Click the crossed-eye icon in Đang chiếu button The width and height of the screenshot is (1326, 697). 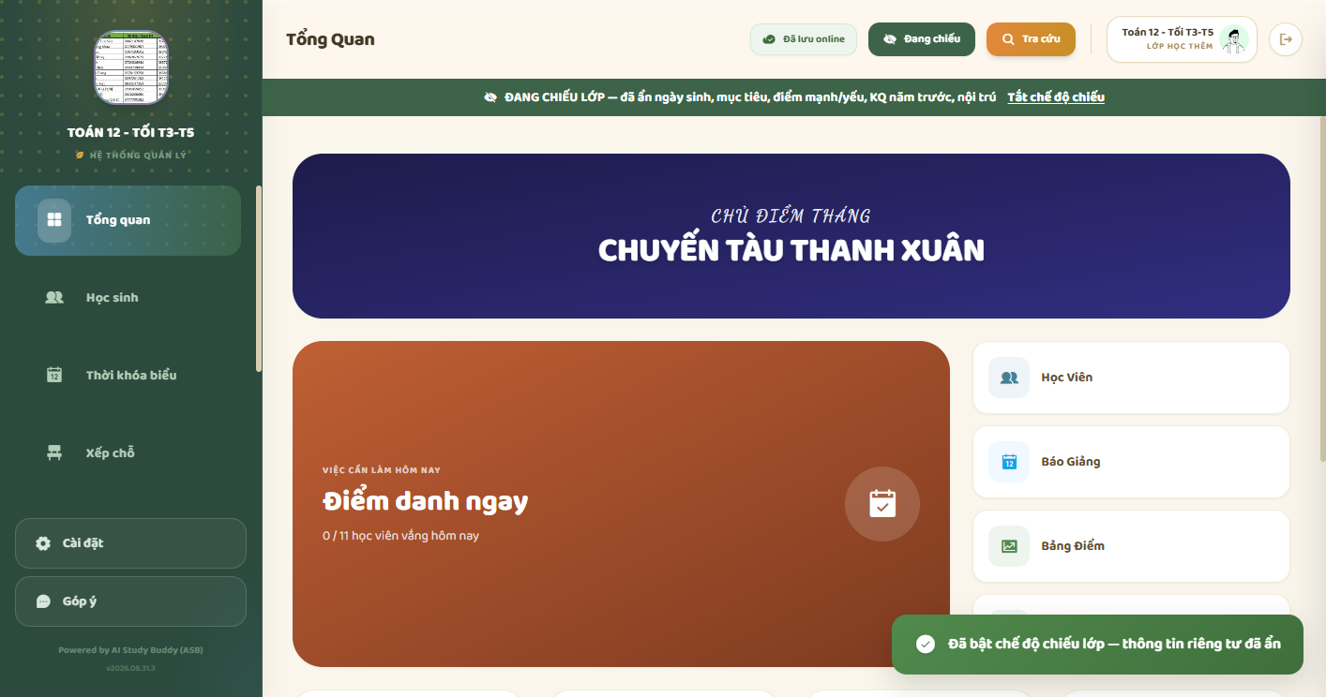(890, 39)
